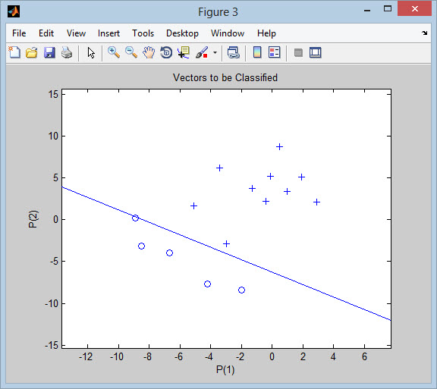
Task: Activate the Zoom In magnifier tool
Action: 114,52
